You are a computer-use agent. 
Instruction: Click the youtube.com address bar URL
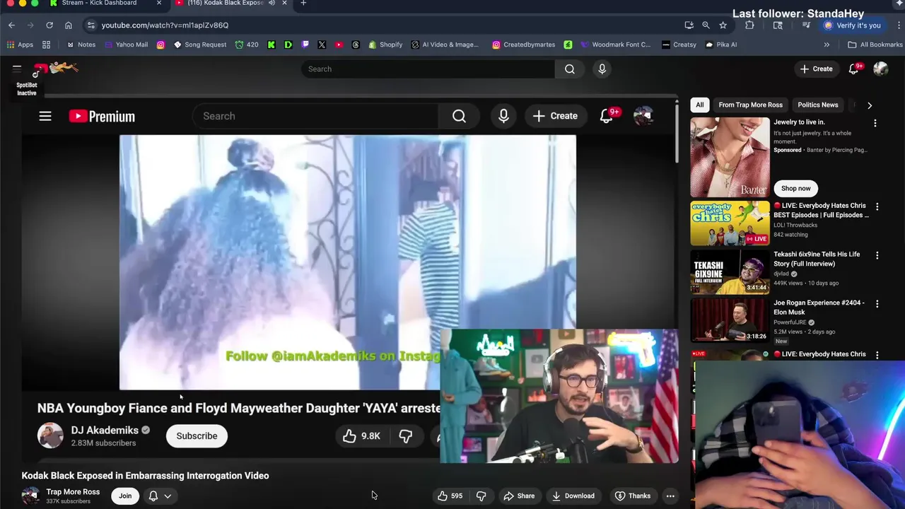click(165, 25)
